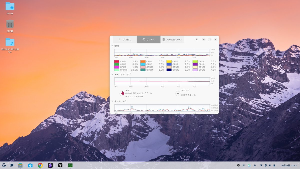Image resolution: width=300 pixels, height=169 pixels.
Task: Open the date and clock 10月13日 21:42
Action: point(289,165)
